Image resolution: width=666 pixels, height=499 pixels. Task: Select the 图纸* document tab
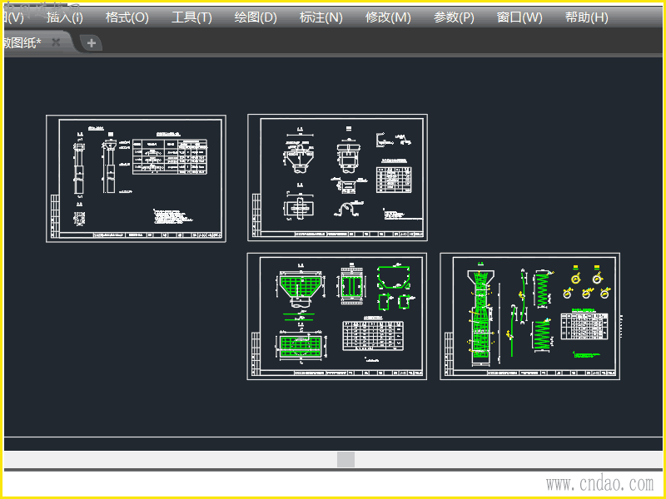point(22,42)
